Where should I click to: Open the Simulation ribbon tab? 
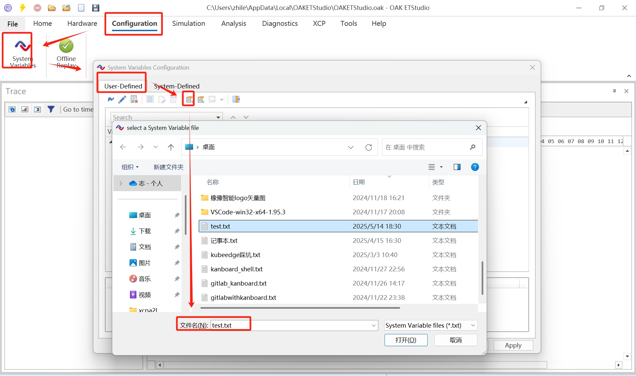click(x=188, y=24)
